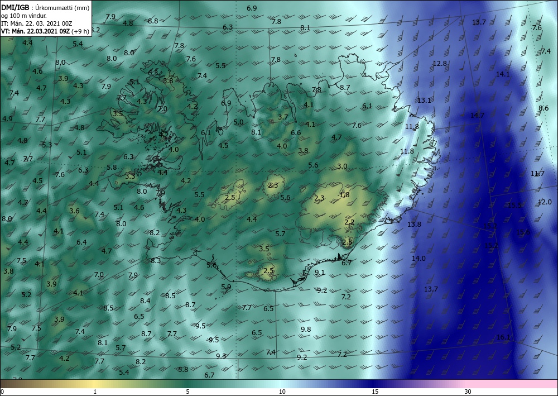Click the colour scale label 15
The image size is (558, 396).
point(375,392)
